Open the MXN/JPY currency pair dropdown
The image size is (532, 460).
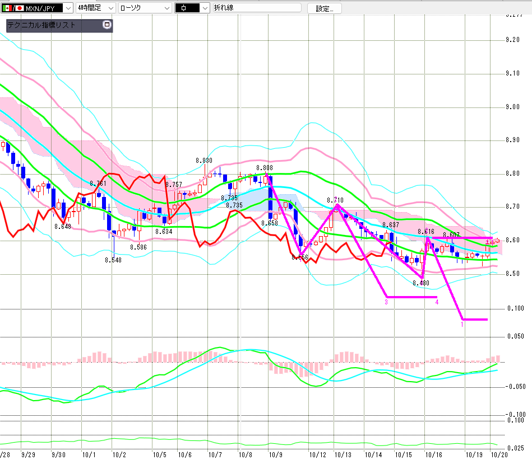point(68,8)
